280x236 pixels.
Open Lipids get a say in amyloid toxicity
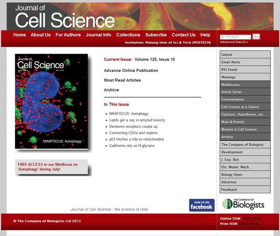click(x=137, y=120)
